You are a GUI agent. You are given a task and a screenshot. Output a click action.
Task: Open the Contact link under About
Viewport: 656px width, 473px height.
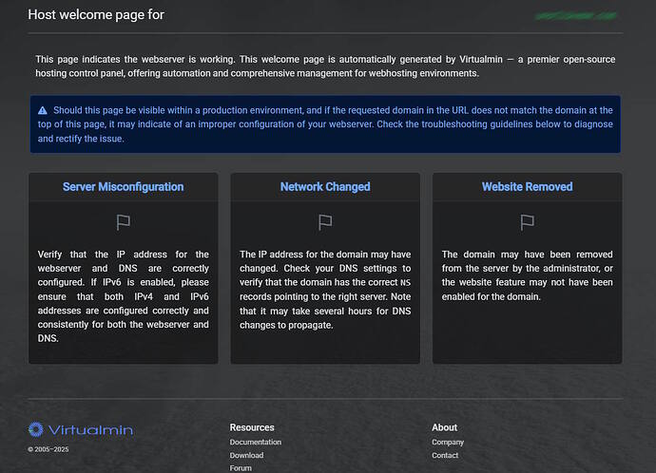pos(445,455)
